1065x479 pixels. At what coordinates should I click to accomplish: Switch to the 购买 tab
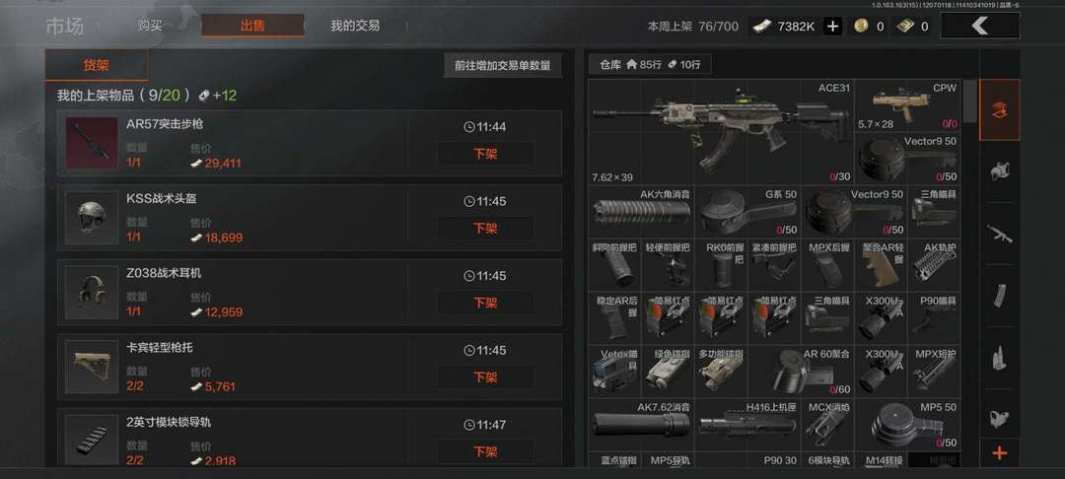pos(150,26)
